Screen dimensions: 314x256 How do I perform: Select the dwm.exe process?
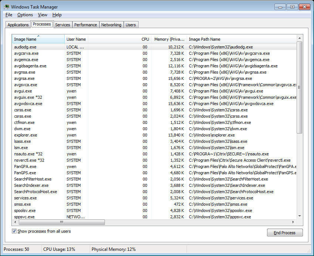pos(154,129)
